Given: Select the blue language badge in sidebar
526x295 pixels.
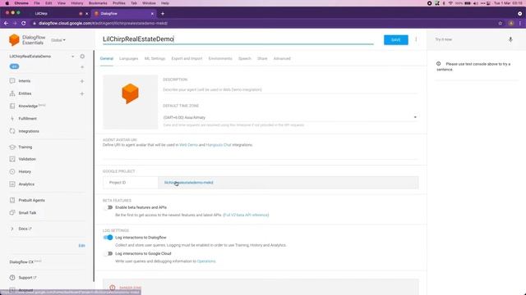Looking at the screenshot, I should [14, 66].
